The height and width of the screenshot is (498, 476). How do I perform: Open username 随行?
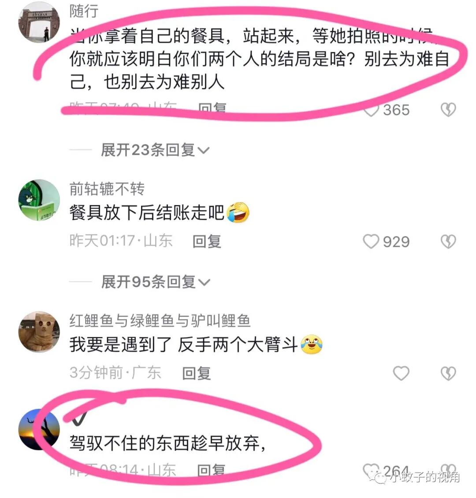coord(84,11)
